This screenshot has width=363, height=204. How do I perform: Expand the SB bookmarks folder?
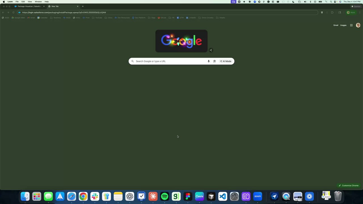172,18
